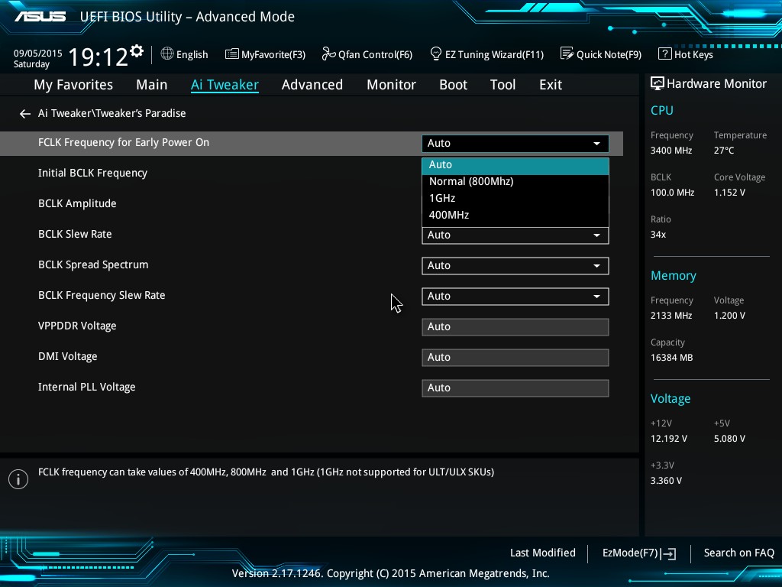Switch to the Main tab

[x=152, y=85]
